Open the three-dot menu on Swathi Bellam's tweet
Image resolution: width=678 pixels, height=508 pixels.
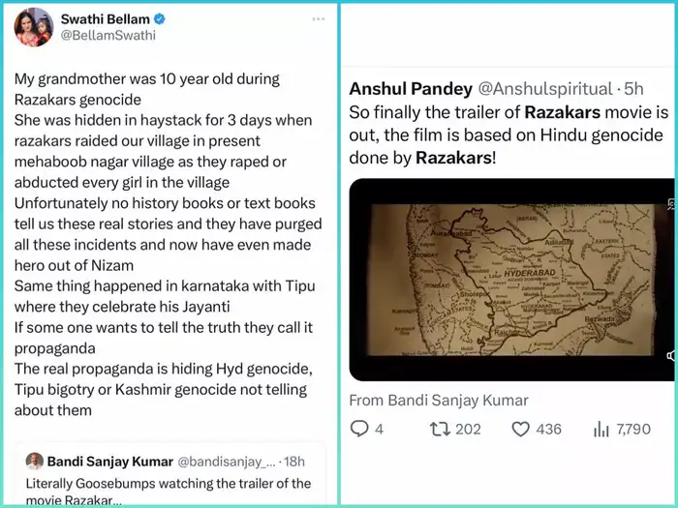pyautogui.click(x=319, y=19)
